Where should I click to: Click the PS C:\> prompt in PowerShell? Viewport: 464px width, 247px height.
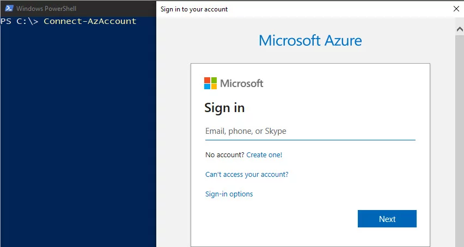(x=20, y=21)
